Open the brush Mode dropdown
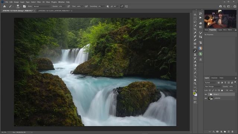Viewport: 238px width, 134px height. point(42,6)
